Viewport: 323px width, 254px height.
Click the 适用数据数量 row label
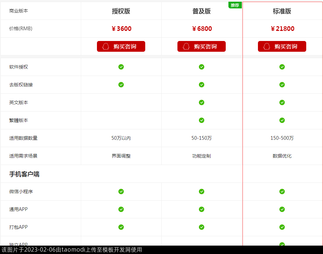[x=23, y=138]
